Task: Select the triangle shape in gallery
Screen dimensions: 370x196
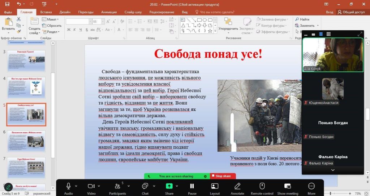Action: [x=183, y=25]
